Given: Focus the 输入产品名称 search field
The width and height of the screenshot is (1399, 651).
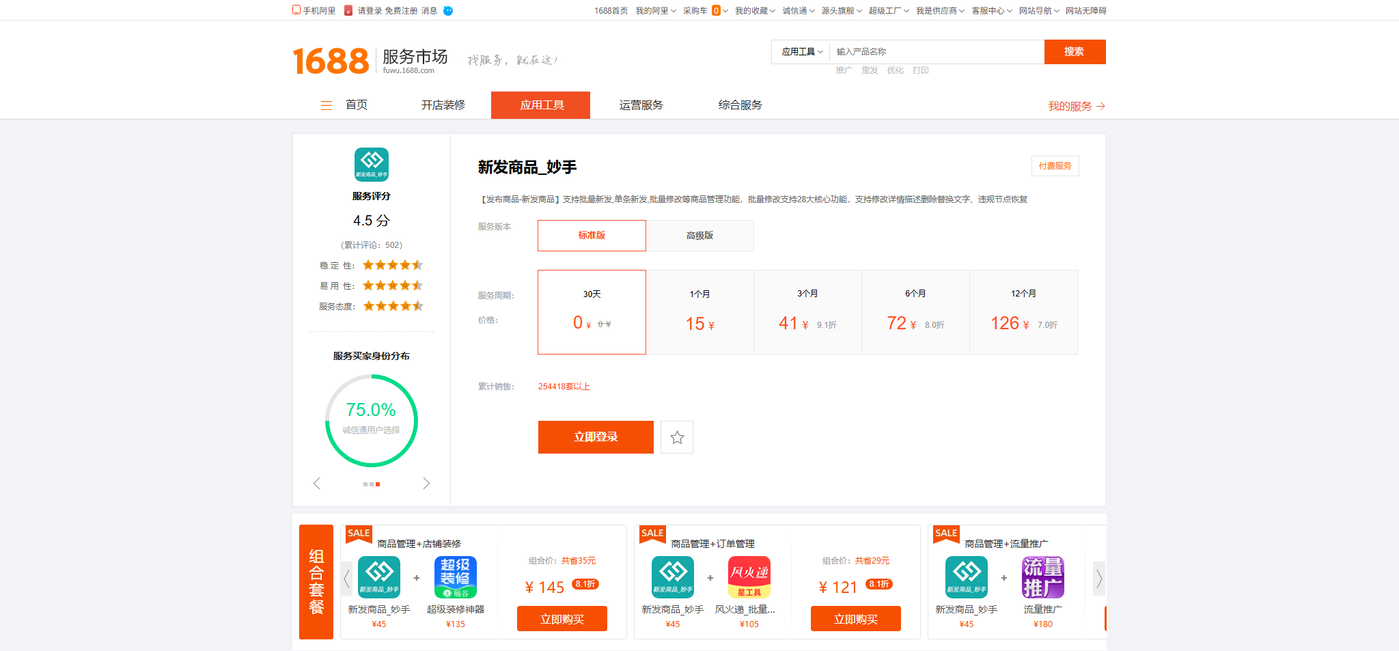Looking at the screenshot, I should 937,52.
